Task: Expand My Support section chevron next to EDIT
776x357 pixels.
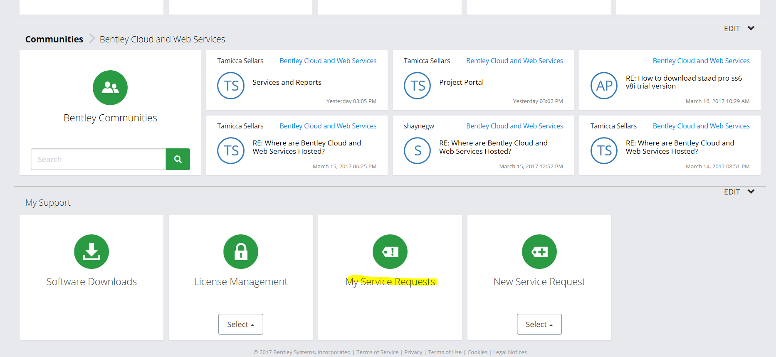Action: click(751, 192)
